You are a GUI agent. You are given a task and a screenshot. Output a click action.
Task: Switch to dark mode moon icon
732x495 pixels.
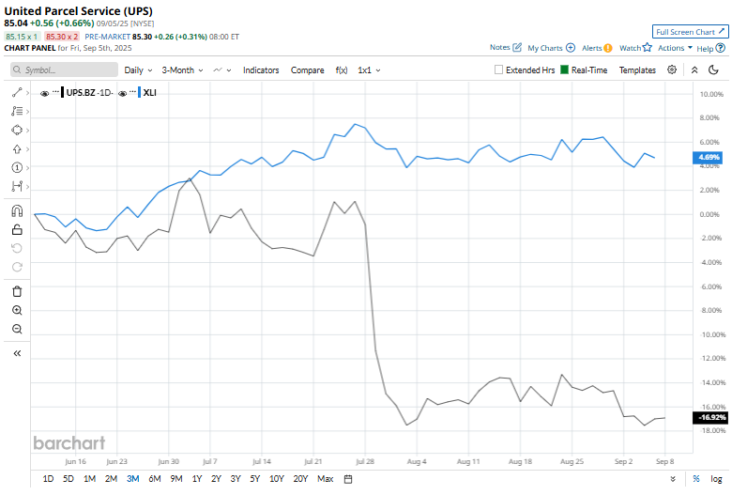[x=713, y=70]
